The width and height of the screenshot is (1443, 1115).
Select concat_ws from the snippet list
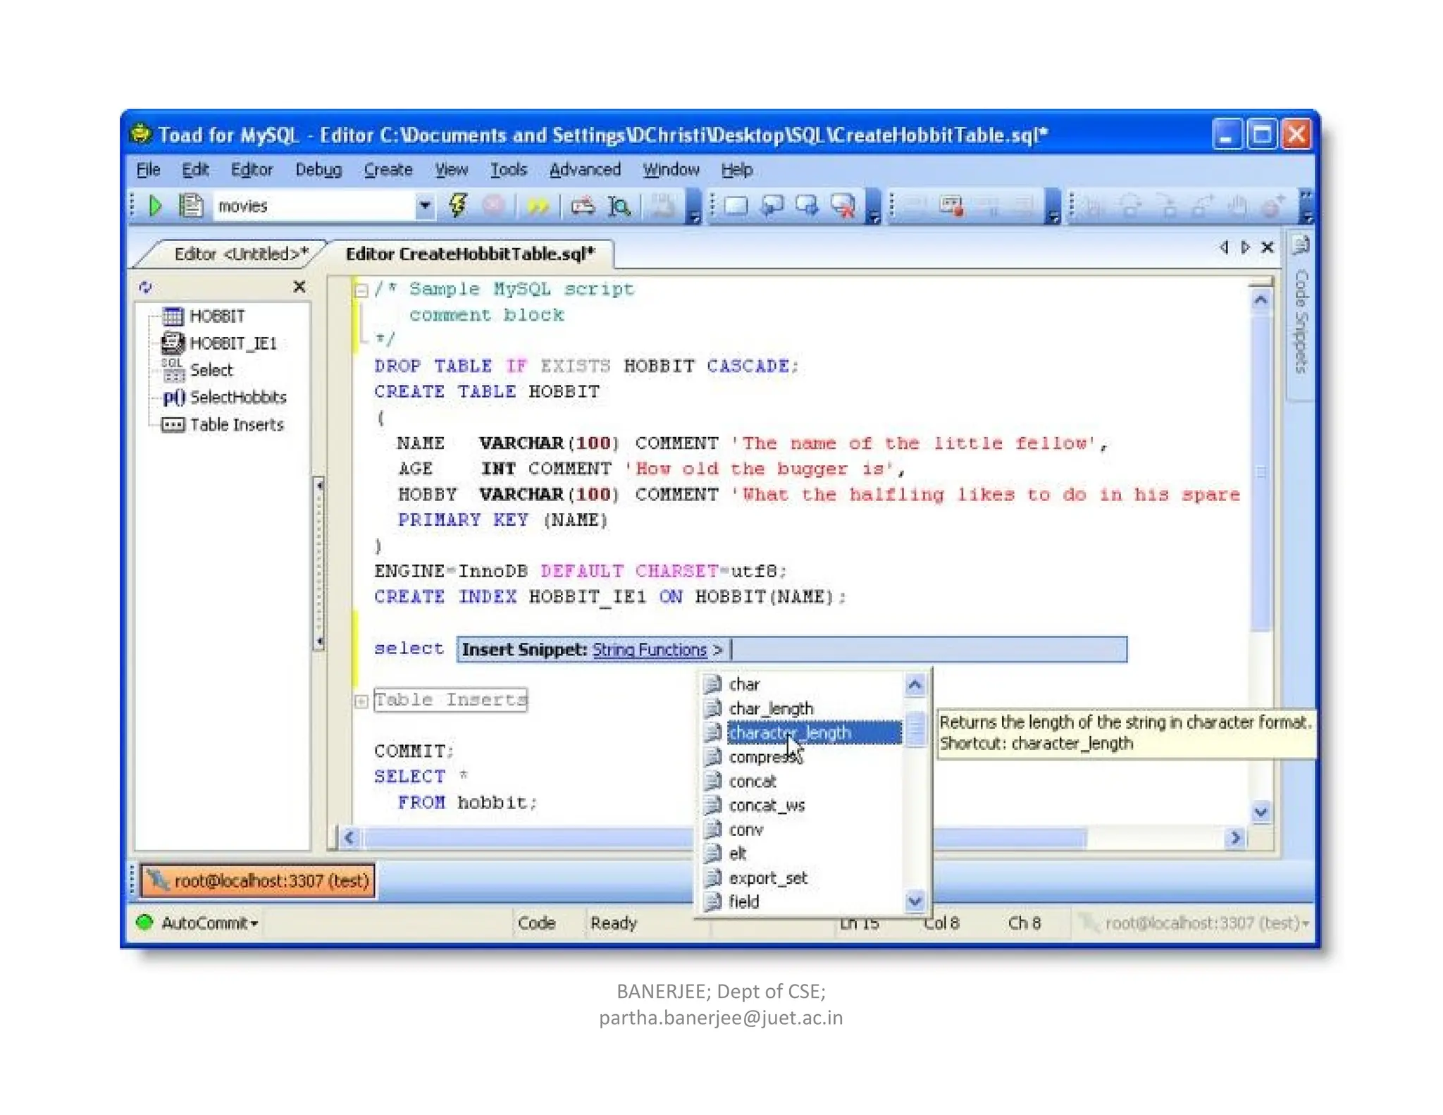(x=767, y=805)
